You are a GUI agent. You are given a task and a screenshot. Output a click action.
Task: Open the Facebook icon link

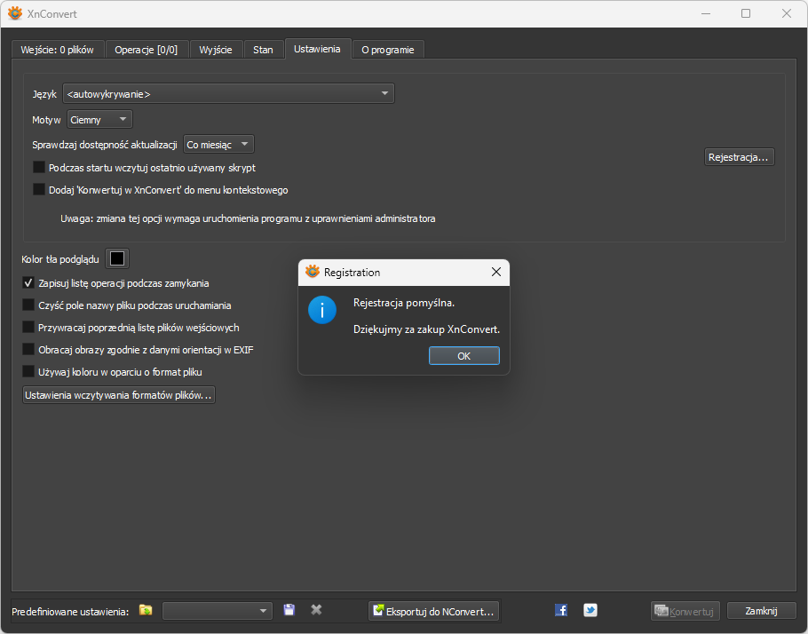coord(561,610)
